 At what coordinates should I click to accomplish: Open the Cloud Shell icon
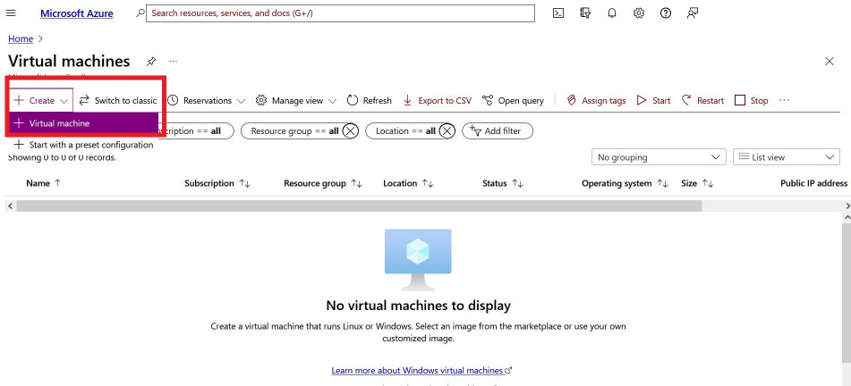(x=558, y=13)
